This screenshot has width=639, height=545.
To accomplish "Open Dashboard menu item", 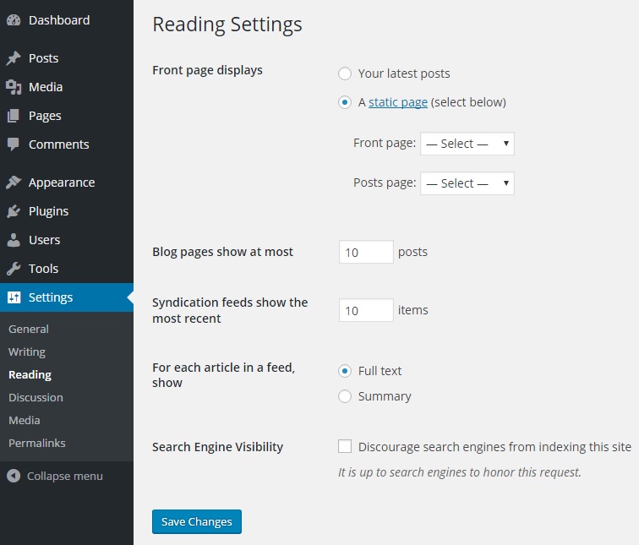I will click(x=59, y=20).
